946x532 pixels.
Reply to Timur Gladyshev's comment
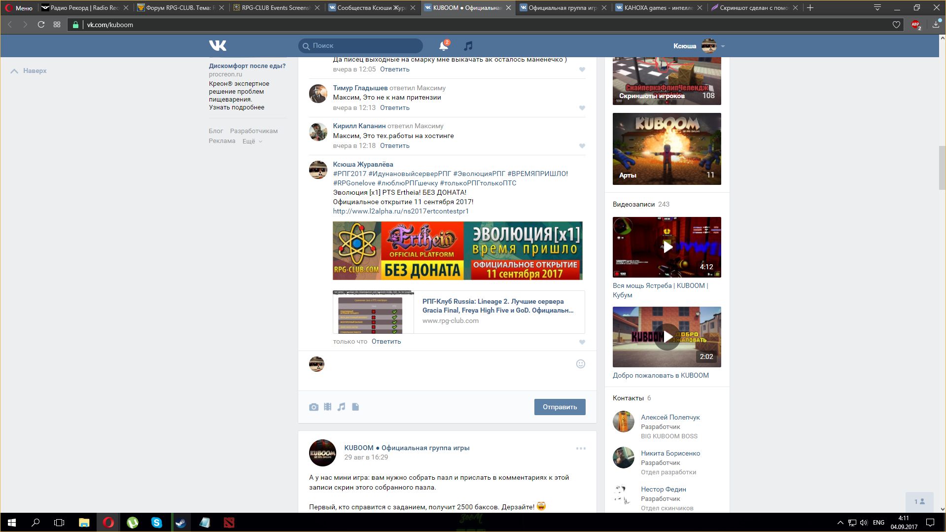pyautogui.click(x=394, y=108)
